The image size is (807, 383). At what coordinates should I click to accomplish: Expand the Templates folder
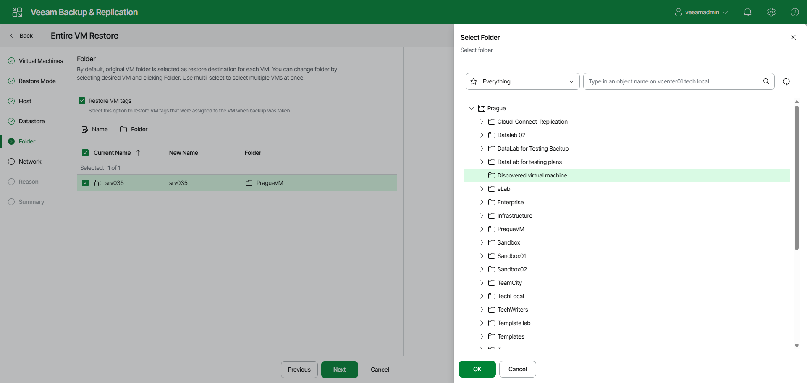click(482, 336)
